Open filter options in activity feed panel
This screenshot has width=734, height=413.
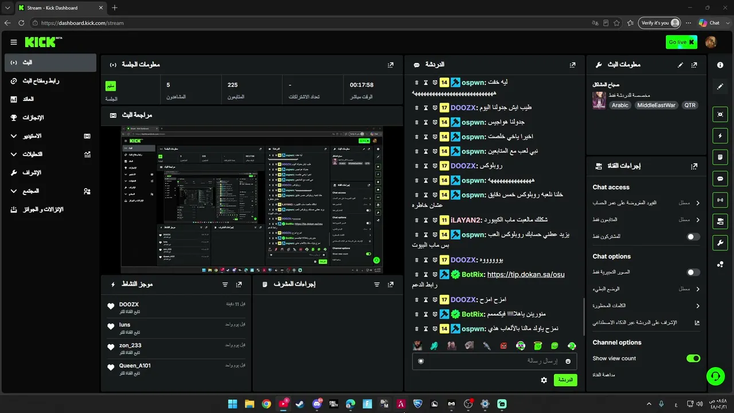click(225, 285)
